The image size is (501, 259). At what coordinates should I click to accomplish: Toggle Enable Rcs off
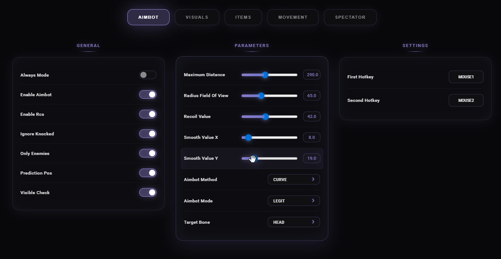148,114
